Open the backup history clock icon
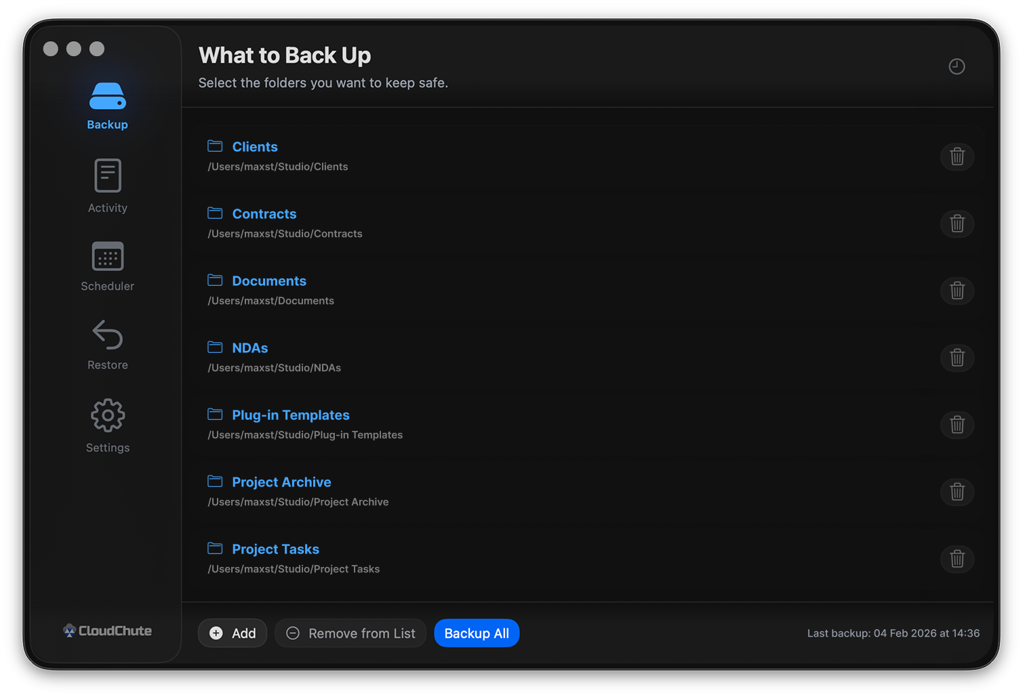The width and height of the screenshot is (1023, 697). tap(957, 66)
